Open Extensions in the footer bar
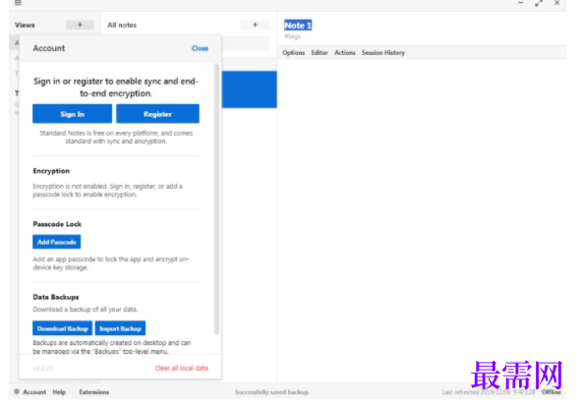This screenshot has height=406, width=581. click(94, 392)
